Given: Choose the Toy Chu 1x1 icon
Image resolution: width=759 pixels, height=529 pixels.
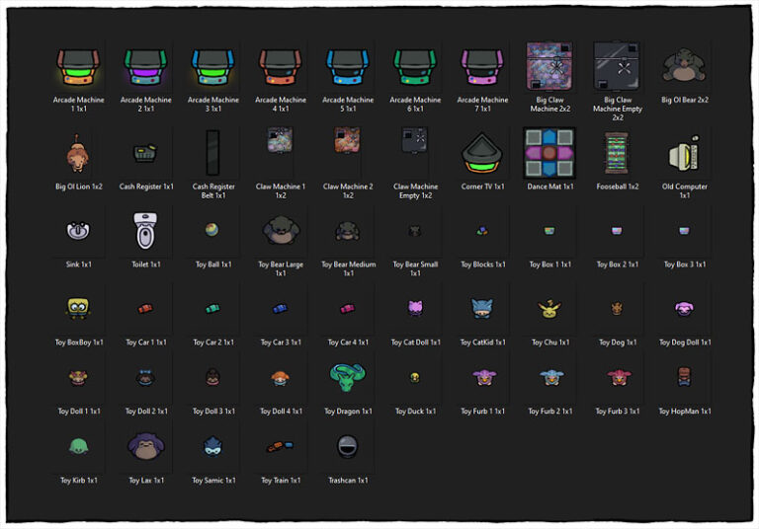Looking at the screenshot, I should click(x=549, y=309).
